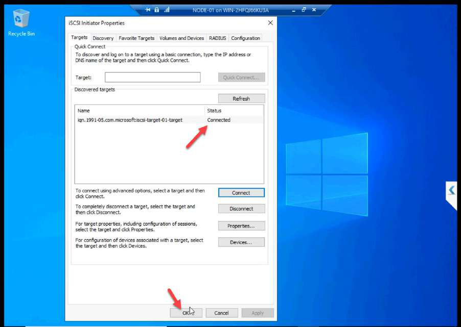
Task: Click the Apply button
Action: (x=258, y=313)
